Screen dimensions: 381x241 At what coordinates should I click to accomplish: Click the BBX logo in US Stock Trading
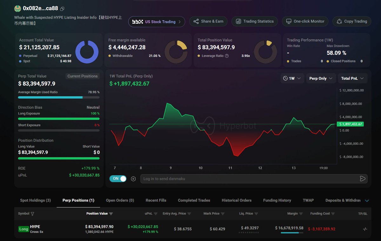137,22
